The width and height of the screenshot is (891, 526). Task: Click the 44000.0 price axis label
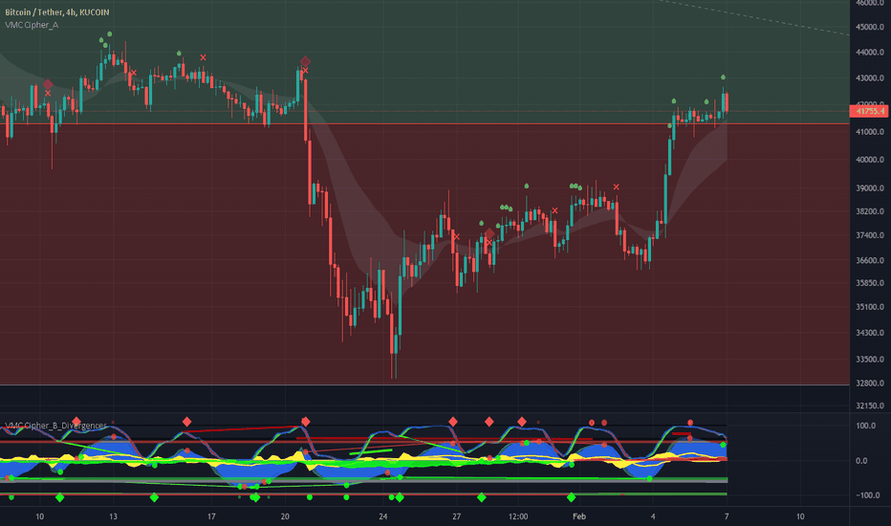click(869, 53)
